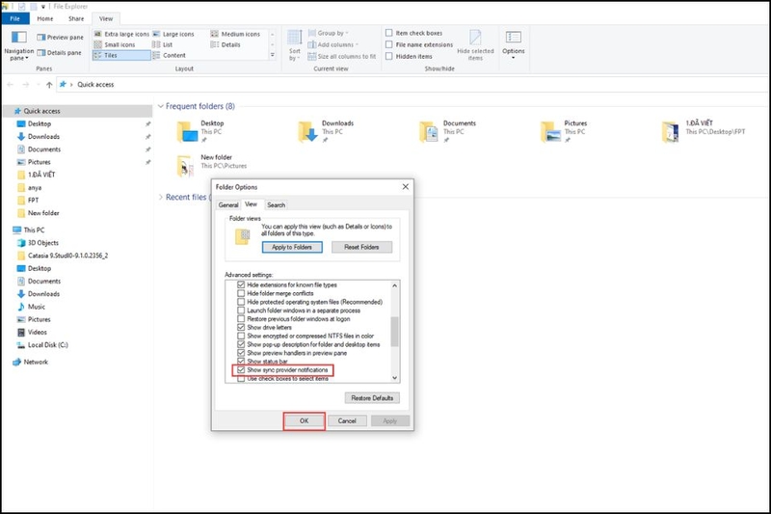Open Pictures tile in Frequent folders
Screen dimensions: 771x514
(565, 132)
